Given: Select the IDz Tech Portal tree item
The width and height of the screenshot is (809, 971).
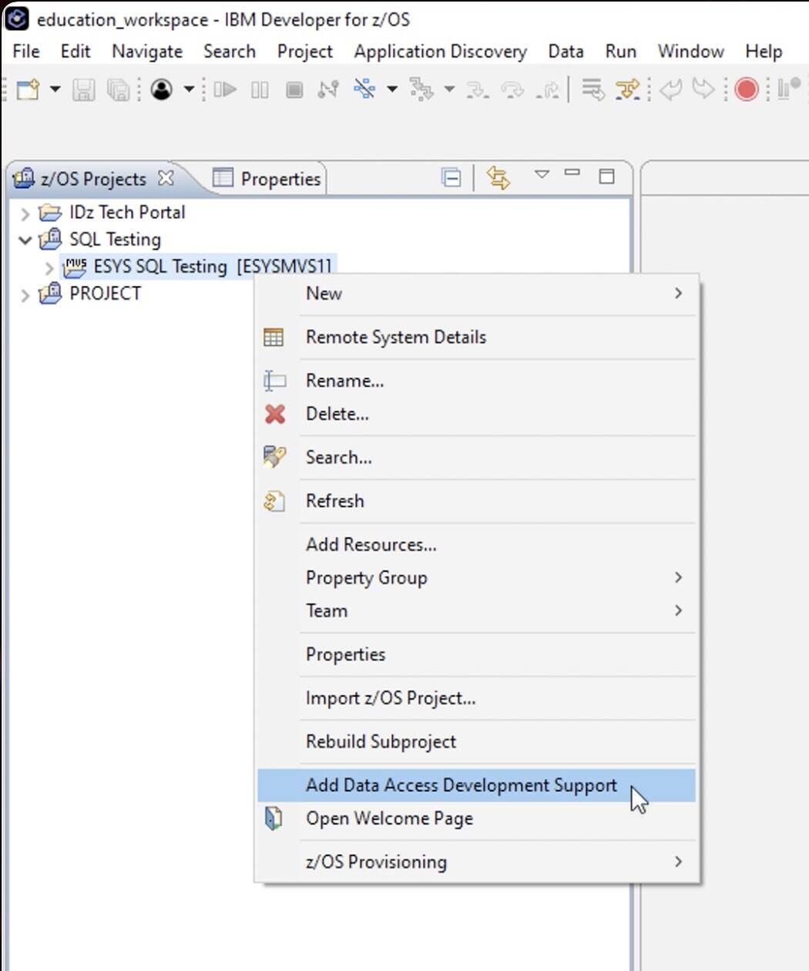Looking at the screenshot, I should pyautogui.click(x=127, y=212).
